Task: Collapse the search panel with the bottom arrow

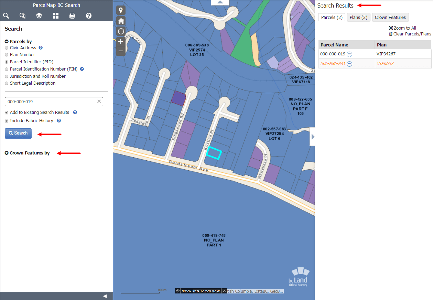Action: coord(105,296)
